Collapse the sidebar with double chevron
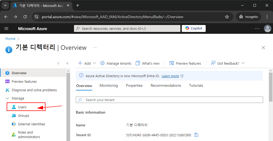 pyautogui.click(x=67, y=63)
